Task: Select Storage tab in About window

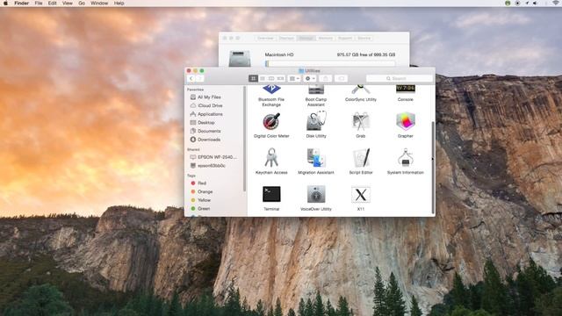Action: coord(306,38)
